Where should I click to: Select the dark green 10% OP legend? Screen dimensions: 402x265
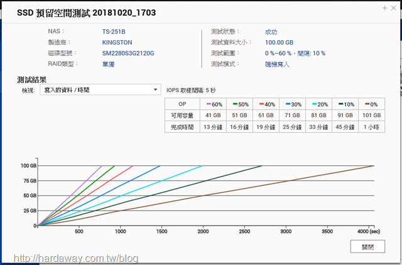click(x=345, y=104)
